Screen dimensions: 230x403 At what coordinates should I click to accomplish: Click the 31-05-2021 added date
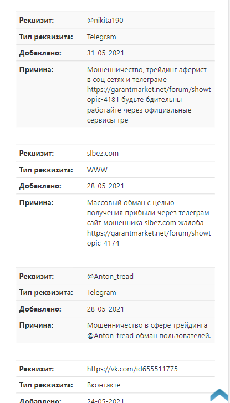(x=105, y=53)
